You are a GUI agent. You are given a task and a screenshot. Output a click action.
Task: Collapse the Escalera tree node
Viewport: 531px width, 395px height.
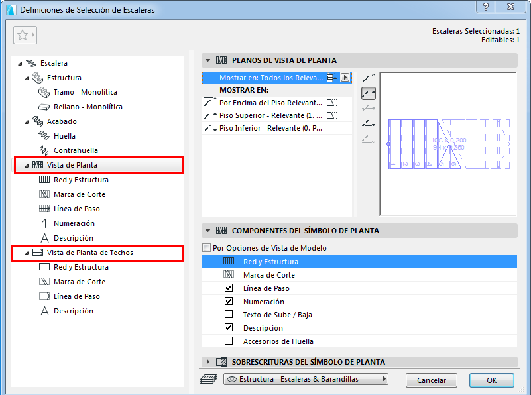20,64
